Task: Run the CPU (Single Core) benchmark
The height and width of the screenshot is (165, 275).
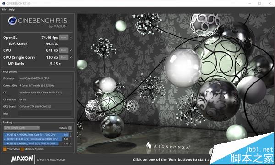Action: [64, 57]
